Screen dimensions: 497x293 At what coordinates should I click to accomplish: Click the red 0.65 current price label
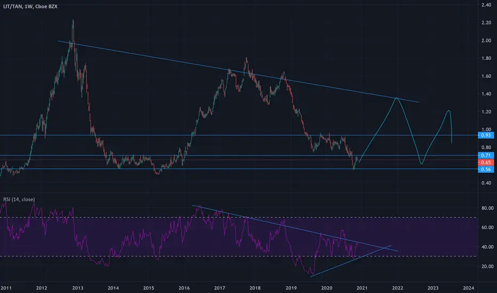tap(486, 162)
